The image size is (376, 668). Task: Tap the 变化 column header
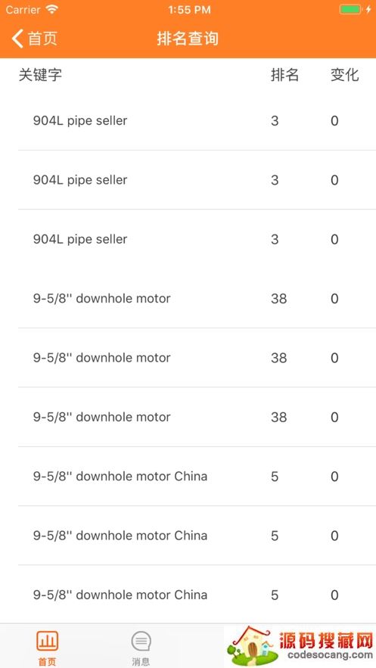pyautogui.click(x=345, y=75)
